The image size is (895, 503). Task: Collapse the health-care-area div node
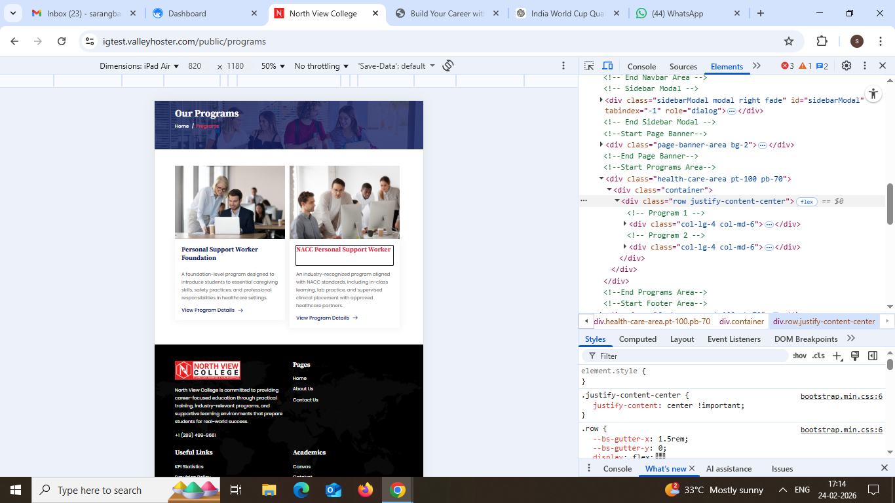pos(601,179)
